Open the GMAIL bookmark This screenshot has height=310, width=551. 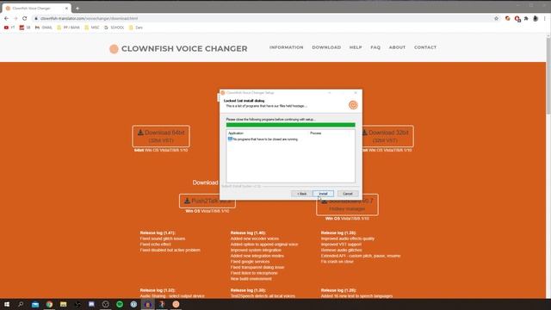44,28
